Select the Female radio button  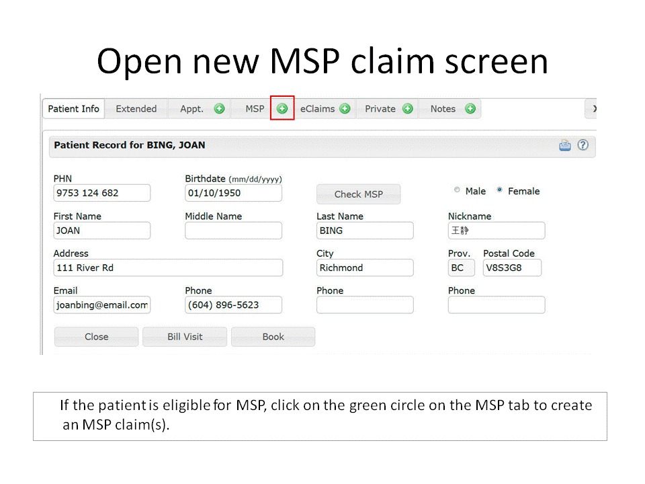click(x=499, y=190)
